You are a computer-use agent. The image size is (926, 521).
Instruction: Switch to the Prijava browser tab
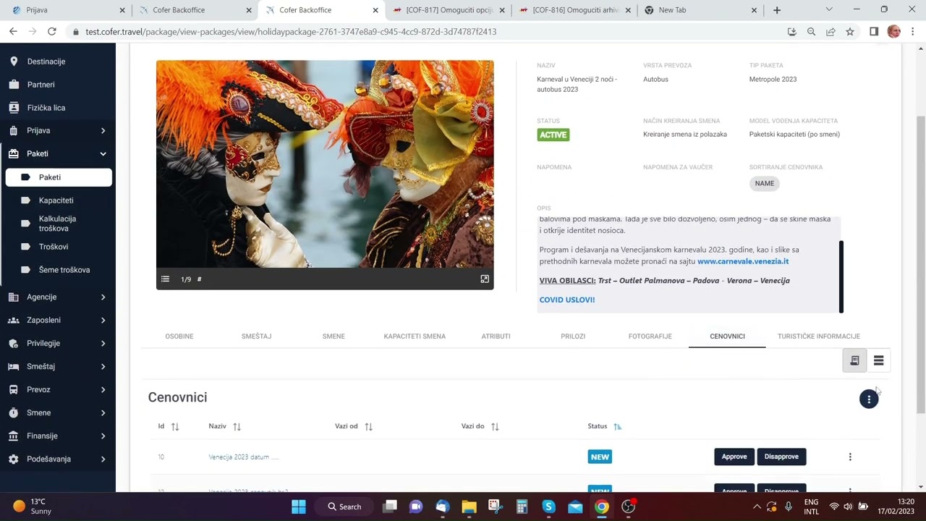coord(64,10)
